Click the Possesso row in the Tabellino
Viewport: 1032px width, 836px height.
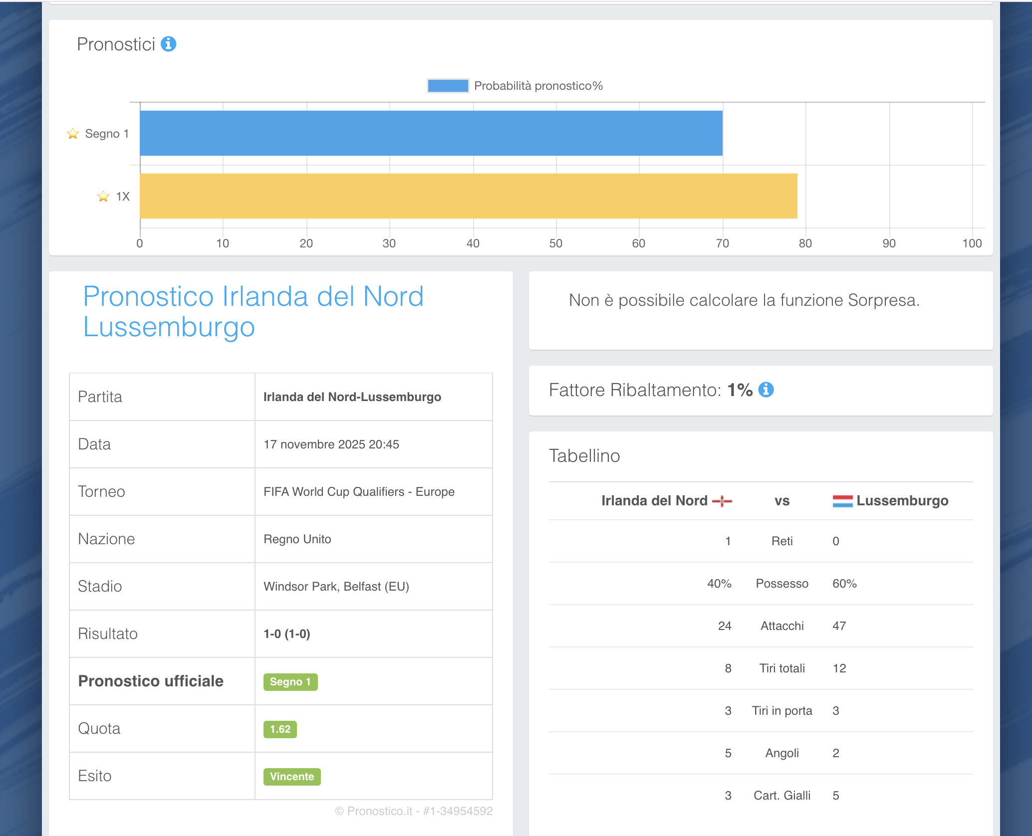click(x=781, y=584)
